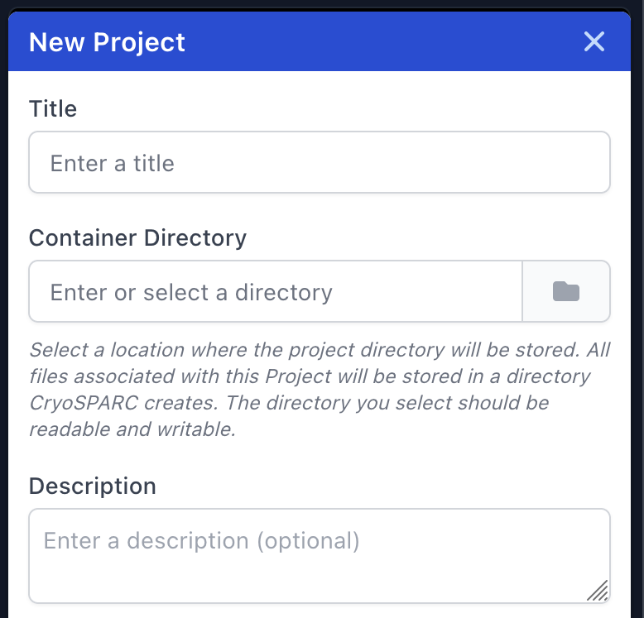Click the Description box resize handle
This screenshot has height=618, width=644.
click(x=598, y=590)
